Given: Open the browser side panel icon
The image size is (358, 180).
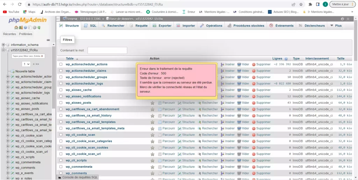Looking at the screenshot, I should pos(317,4).
